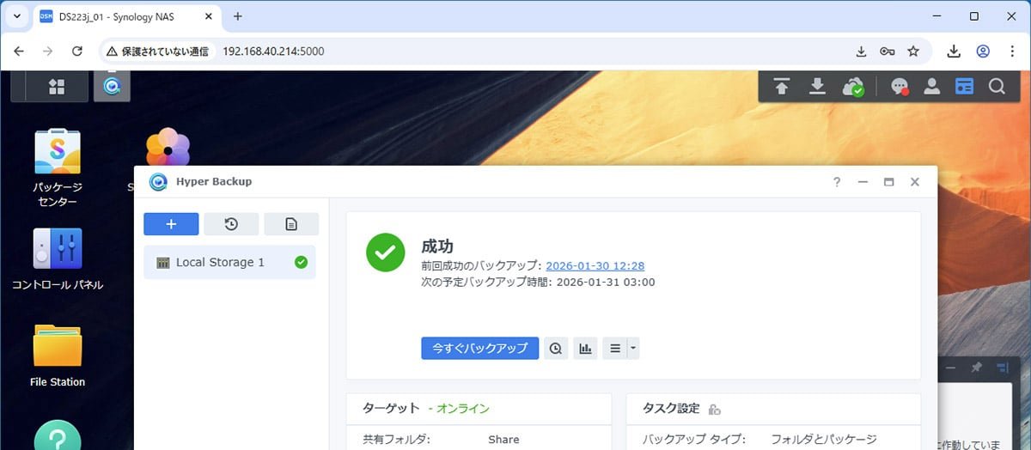The width and height of the screenshot is (1031, 450).
Task: Open a new Chrome tab
Action: coord(238,16)
